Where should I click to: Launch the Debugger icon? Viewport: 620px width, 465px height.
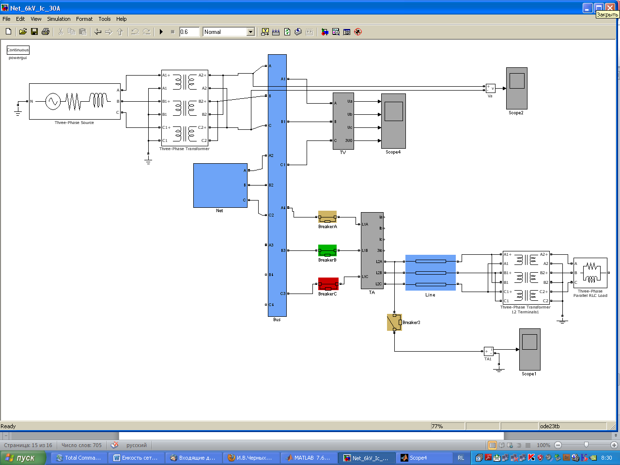(358, 31)
